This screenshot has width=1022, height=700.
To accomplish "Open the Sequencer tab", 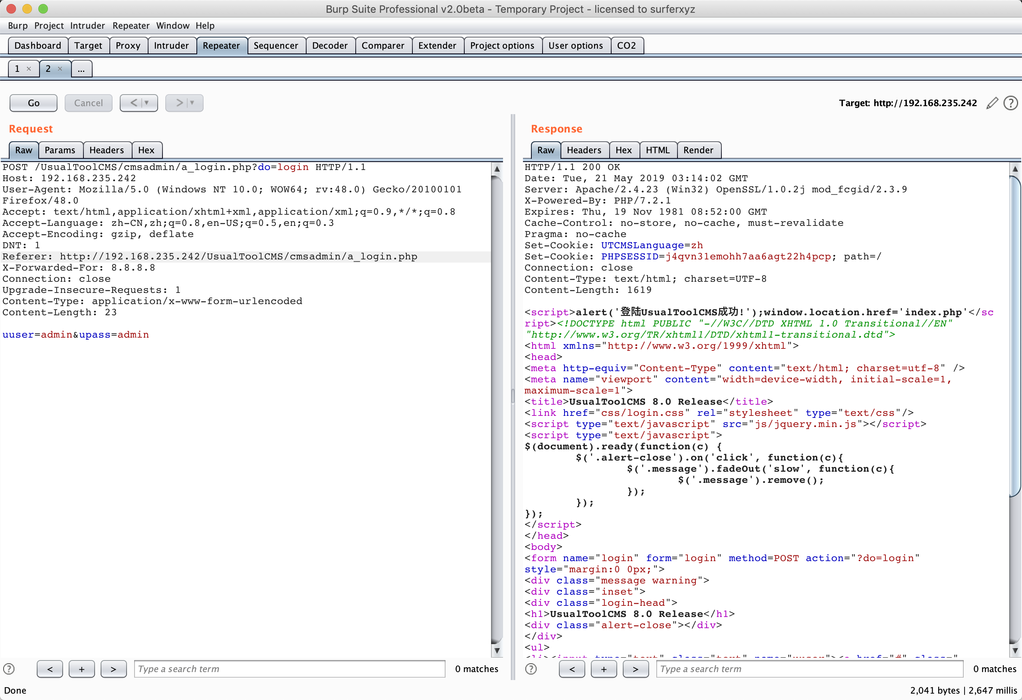I will tap(276, 45).
